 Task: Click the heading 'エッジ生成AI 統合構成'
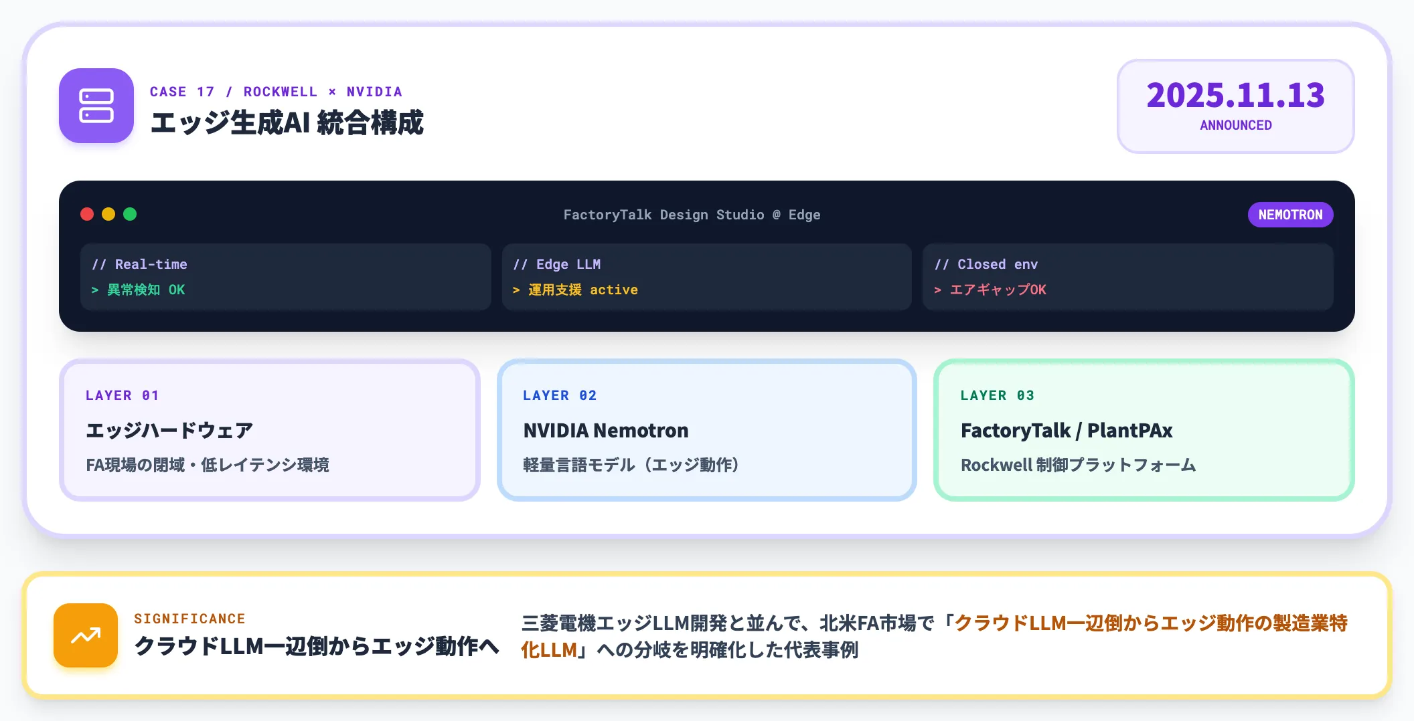coord(287,123)
